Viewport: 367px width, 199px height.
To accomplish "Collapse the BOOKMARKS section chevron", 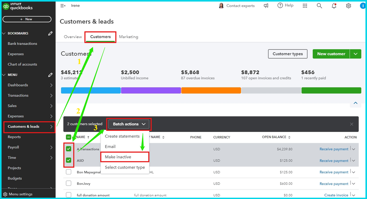I will [x=4, y=33].
